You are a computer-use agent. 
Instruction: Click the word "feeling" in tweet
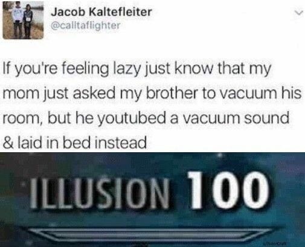(85, 69)
